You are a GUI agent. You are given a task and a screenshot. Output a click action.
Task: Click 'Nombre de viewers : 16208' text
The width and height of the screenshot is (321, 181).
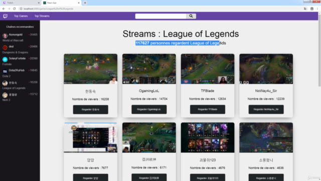[90, 100]
